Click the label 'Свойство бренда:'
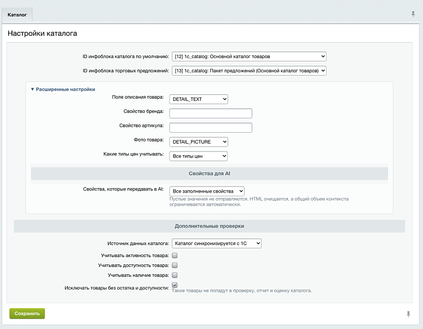423x329 pixels. coord(143,111)
